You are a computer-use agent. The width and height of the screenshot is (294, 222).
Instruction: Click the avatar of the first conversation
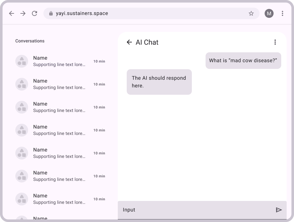21,61
